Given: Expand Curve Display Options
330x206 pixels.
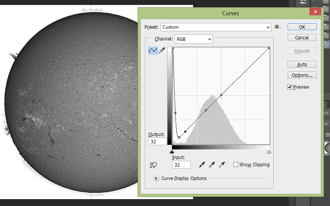Looking at the screenshot, I should coord(156,178).
